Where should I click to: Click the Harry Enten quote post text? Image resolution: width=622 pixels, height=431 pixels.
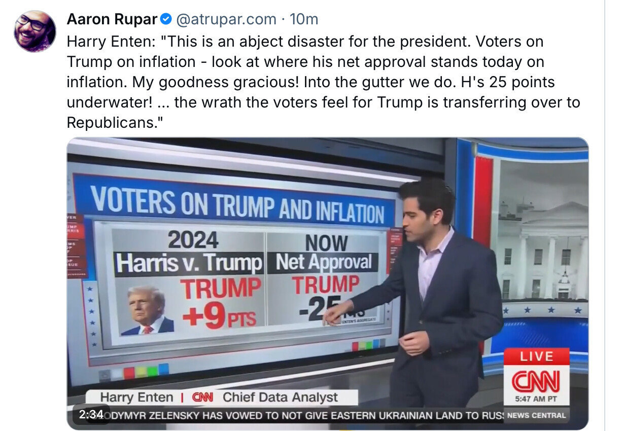[323, 82]
